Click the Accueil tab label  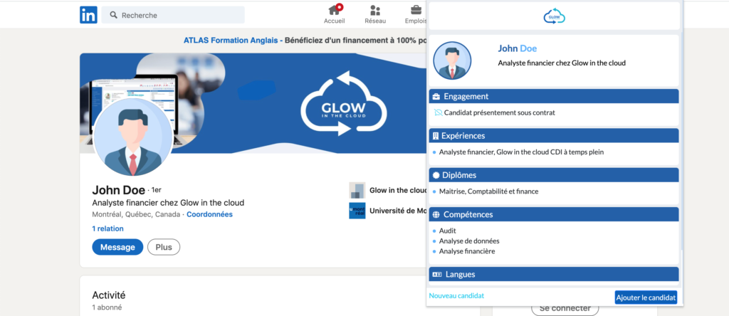[335, 21]
